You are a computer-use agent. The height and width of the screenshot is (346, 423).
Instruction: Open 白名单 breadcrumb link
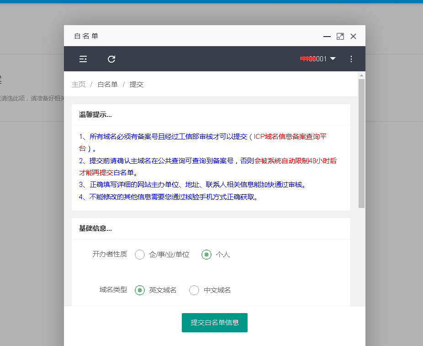[107, 85]
